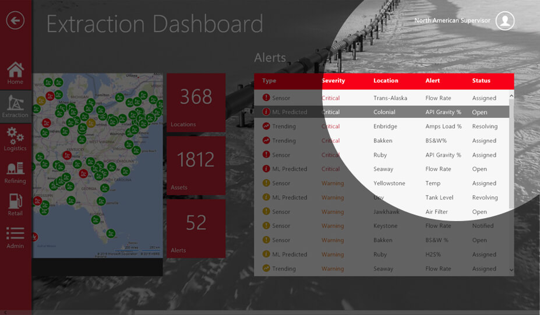
Task: Open the 52 Alerts tile
Action: pos(196,228)
